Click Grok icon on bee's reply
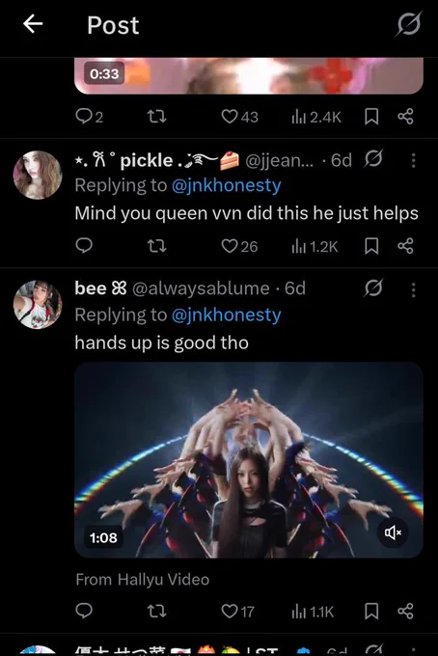438x656 pixels. click(x=373, y=288)
